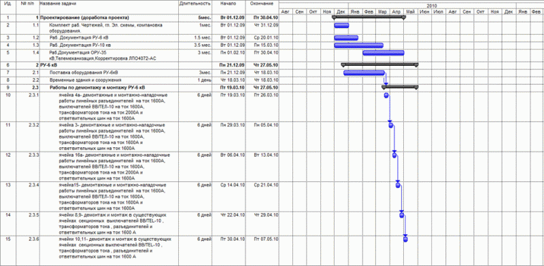Click the Gantt bar for 'Раб. Документация РУ-6 кВ'
The width and height of the screenshot is (544, 266).
[x=346, y=38]
